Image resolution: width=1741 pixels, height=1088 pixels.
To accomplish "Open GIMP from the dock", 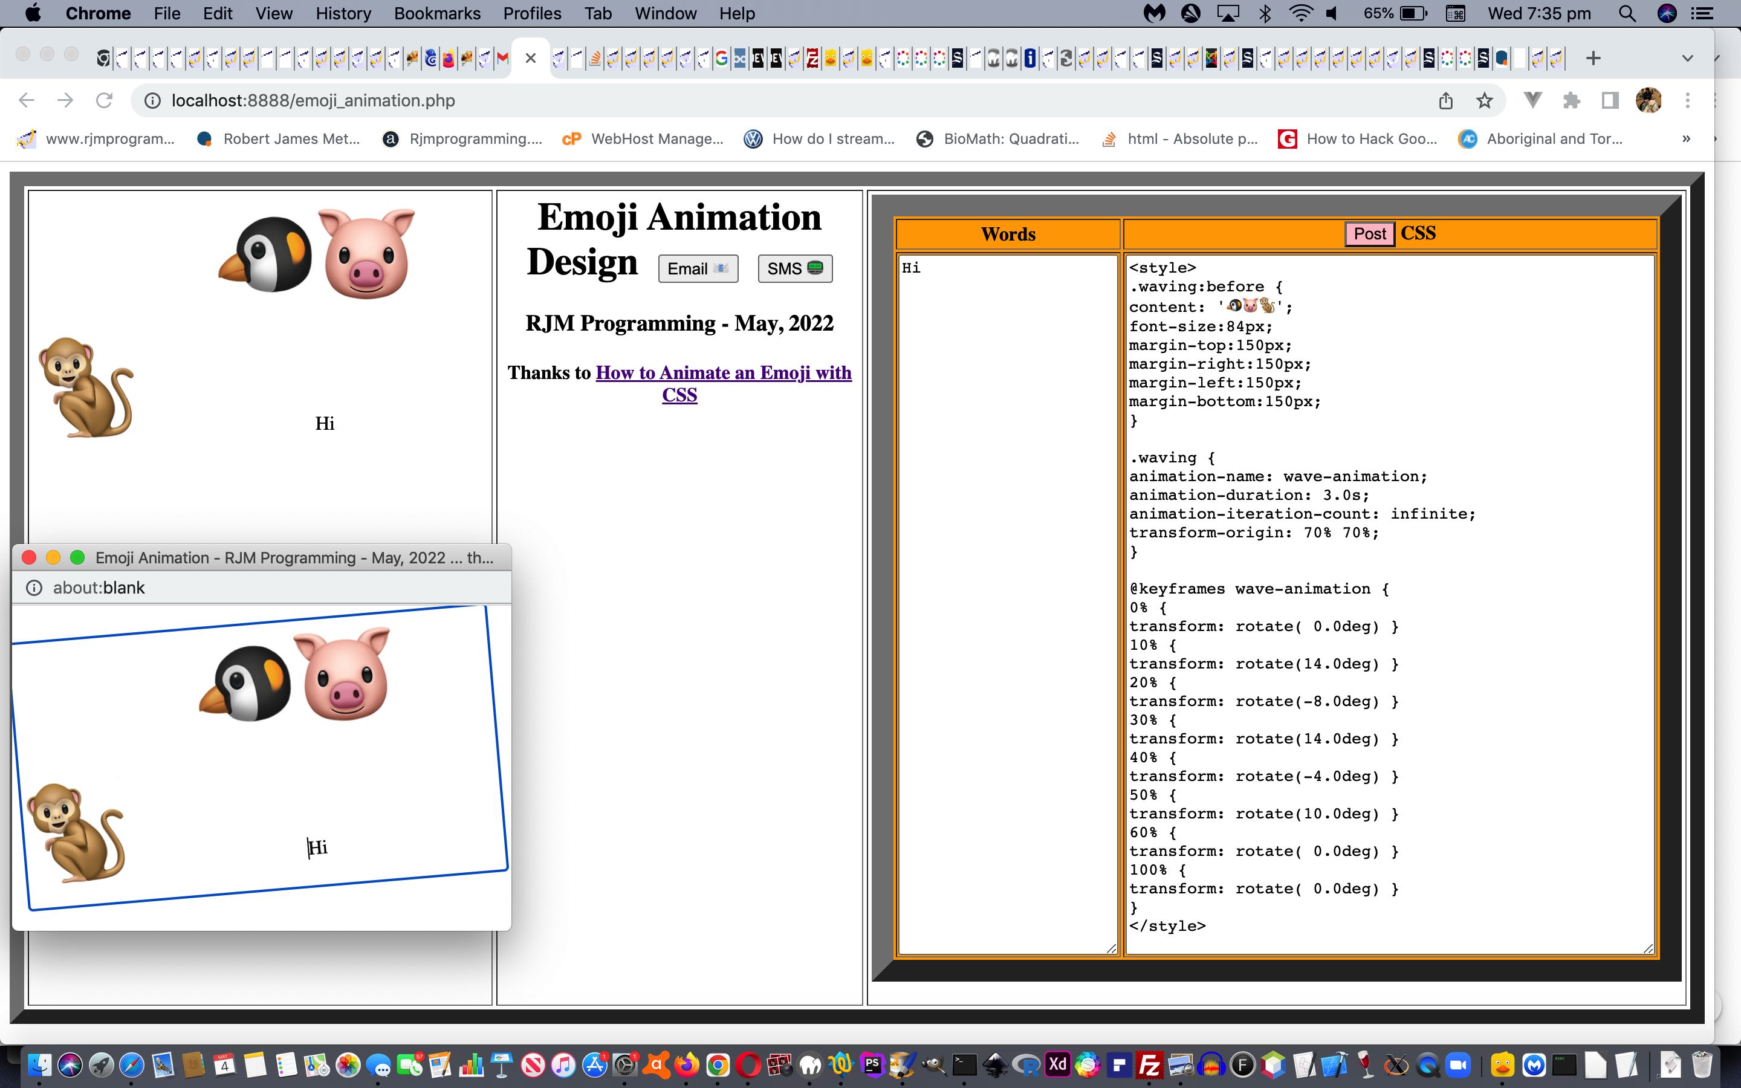I will click(x=934, y=1065).
